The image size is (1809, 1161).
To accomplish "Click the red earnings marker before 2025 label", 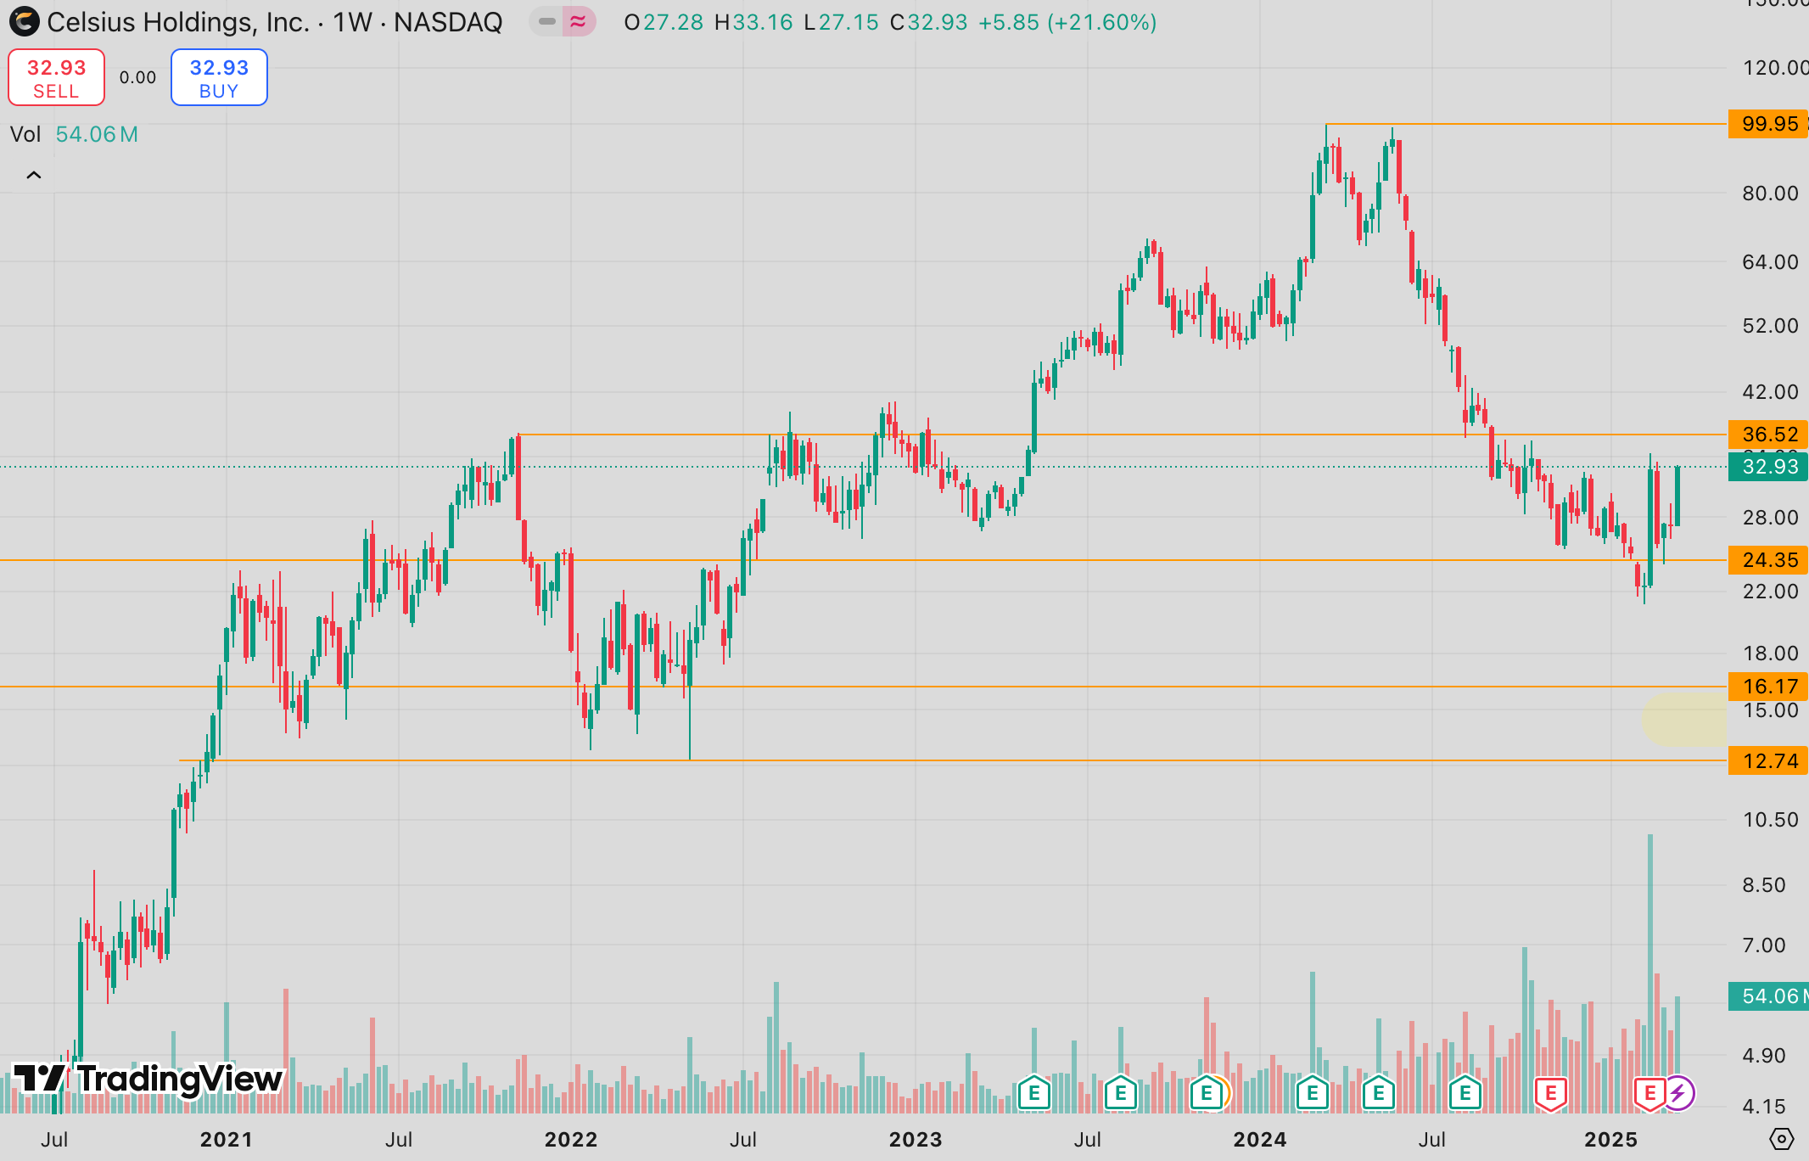I will tap(1550, 1093).
